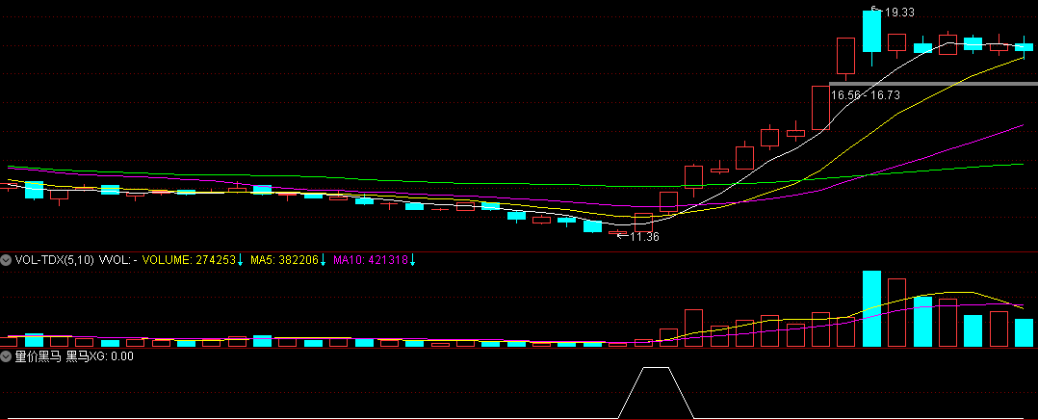Click the MA10: 421318 value

pos(371,260)
